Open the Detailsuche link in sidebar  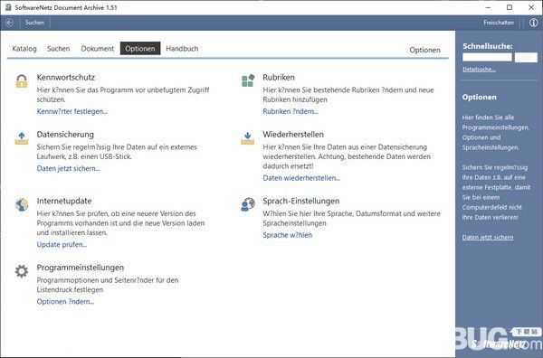[479, 70]
